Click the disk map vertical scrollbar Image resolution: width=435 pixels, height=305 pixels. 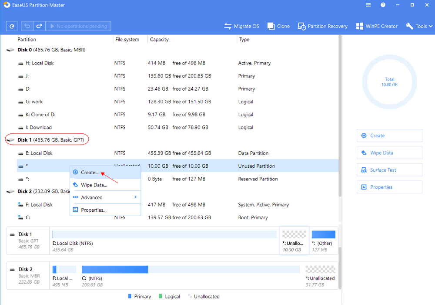340,268
